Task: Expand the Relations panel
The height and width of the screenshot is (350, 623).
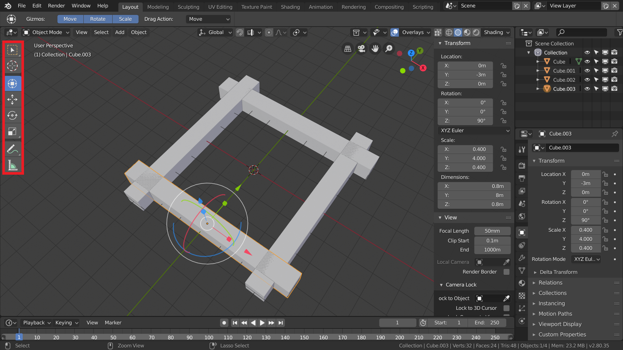Action: (550, 283)
